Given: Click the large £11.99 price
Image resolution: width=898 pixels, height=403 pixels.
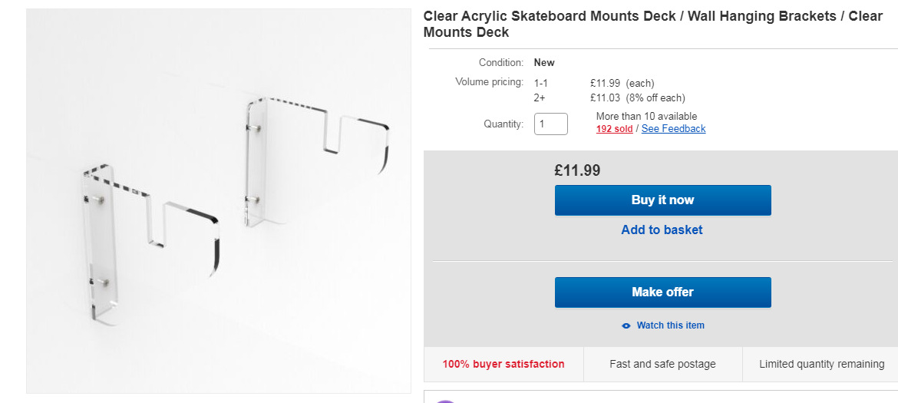Looking at the screenshot, I should pos(577,170).
